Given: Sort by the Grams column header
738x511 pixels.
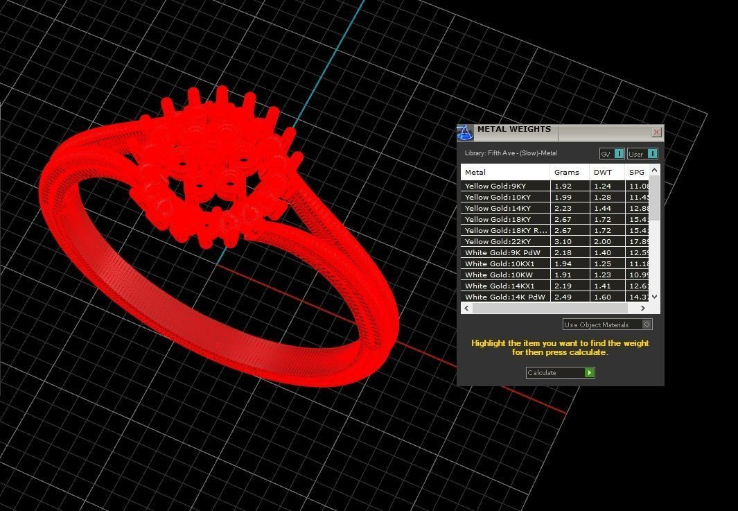Looking at the screenshot, I should point(570,173).
